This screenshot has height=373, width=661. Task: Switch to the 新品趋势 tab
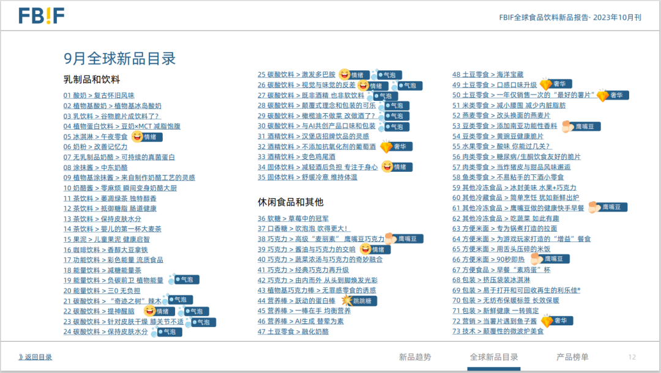point(415,357)
